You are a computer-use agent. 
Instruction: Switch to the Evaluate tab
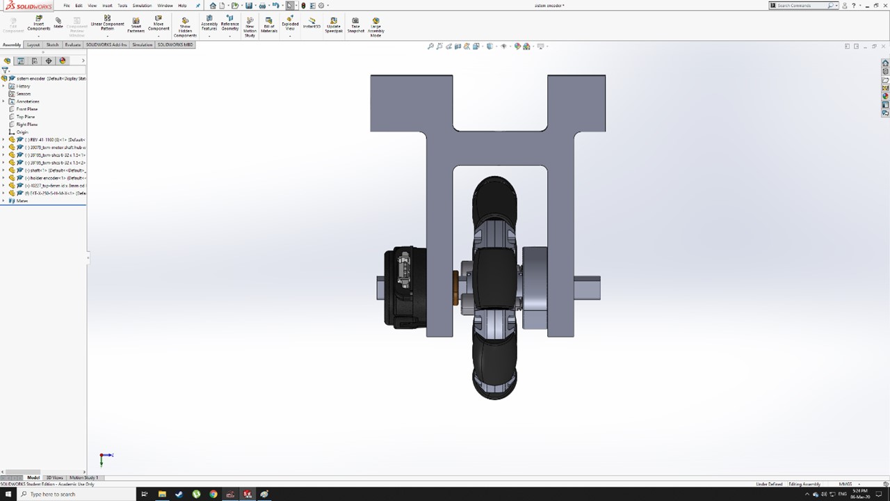tap(73, 45)
